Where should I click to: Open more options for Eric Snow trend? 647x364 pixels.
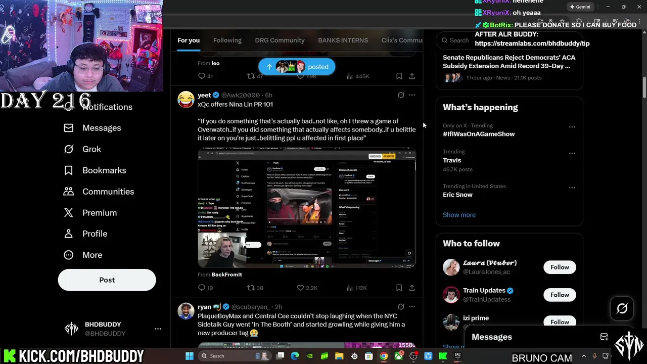coord(572,188)
